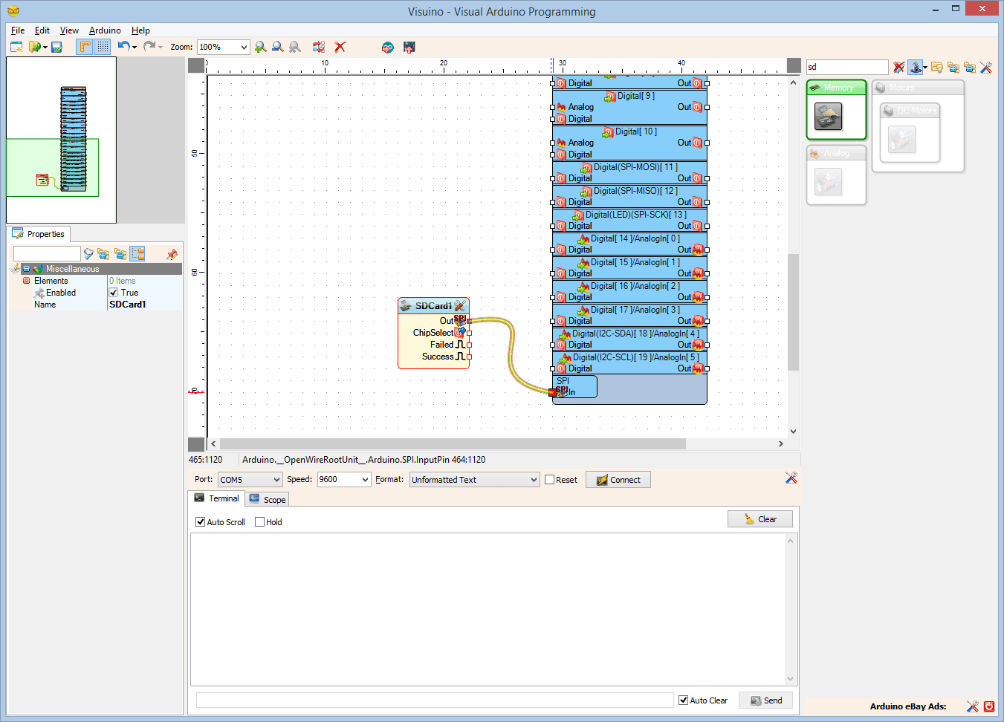Click the tools wrench icon in the component panel
This screenshot has height=722, width=1004.
click(x=986, y=67)
